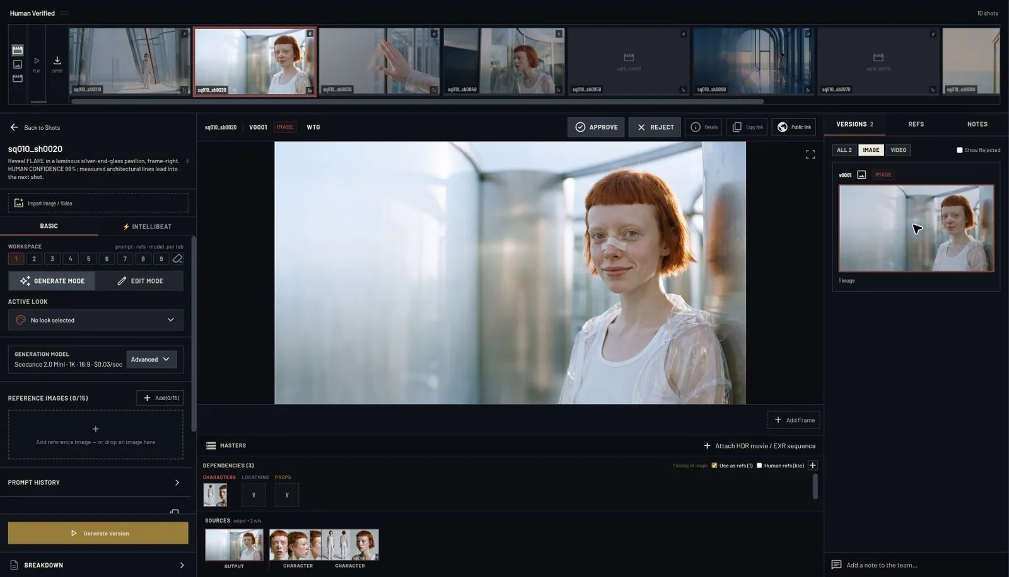Screen dimensions: 1009x577
Task: Toggle the Show Rejected checkbox
Action: (x=959, y=150)
